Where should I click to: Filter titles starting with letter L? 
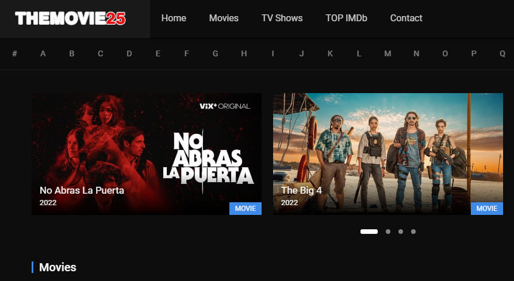click(x=359, y=53)
